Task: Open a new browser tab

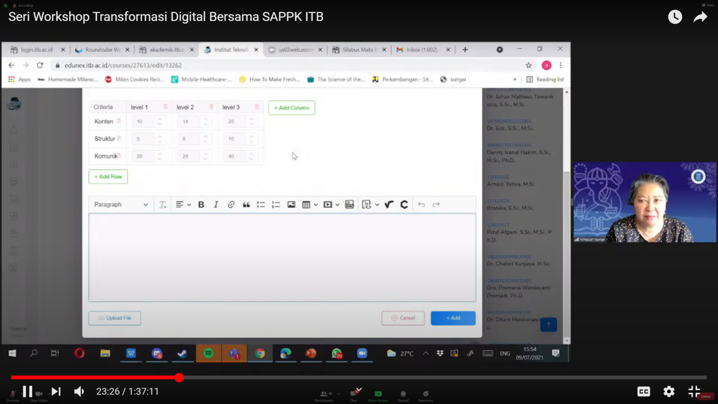Action: coord(465,50)
